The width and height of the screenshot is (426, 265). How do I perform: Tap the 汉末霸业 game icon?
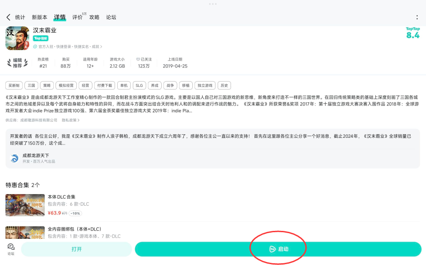(17, 38)
